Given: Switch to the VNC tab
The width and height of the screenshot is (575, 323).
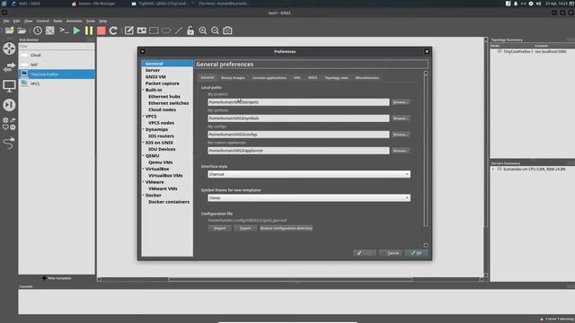Looking at the screenshot, I should click(x=297, y=78).
